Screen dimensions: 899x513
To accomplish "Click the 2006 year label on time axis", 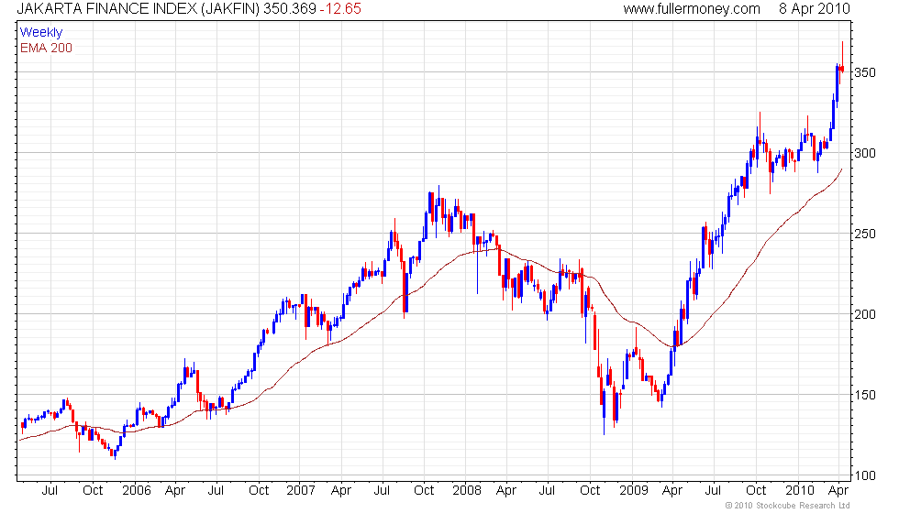I will point(136,491).
